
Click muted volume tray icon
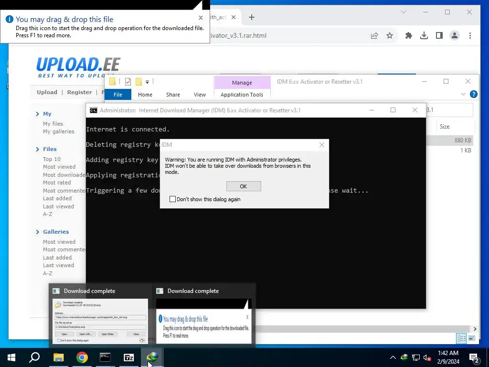point(427,357)
